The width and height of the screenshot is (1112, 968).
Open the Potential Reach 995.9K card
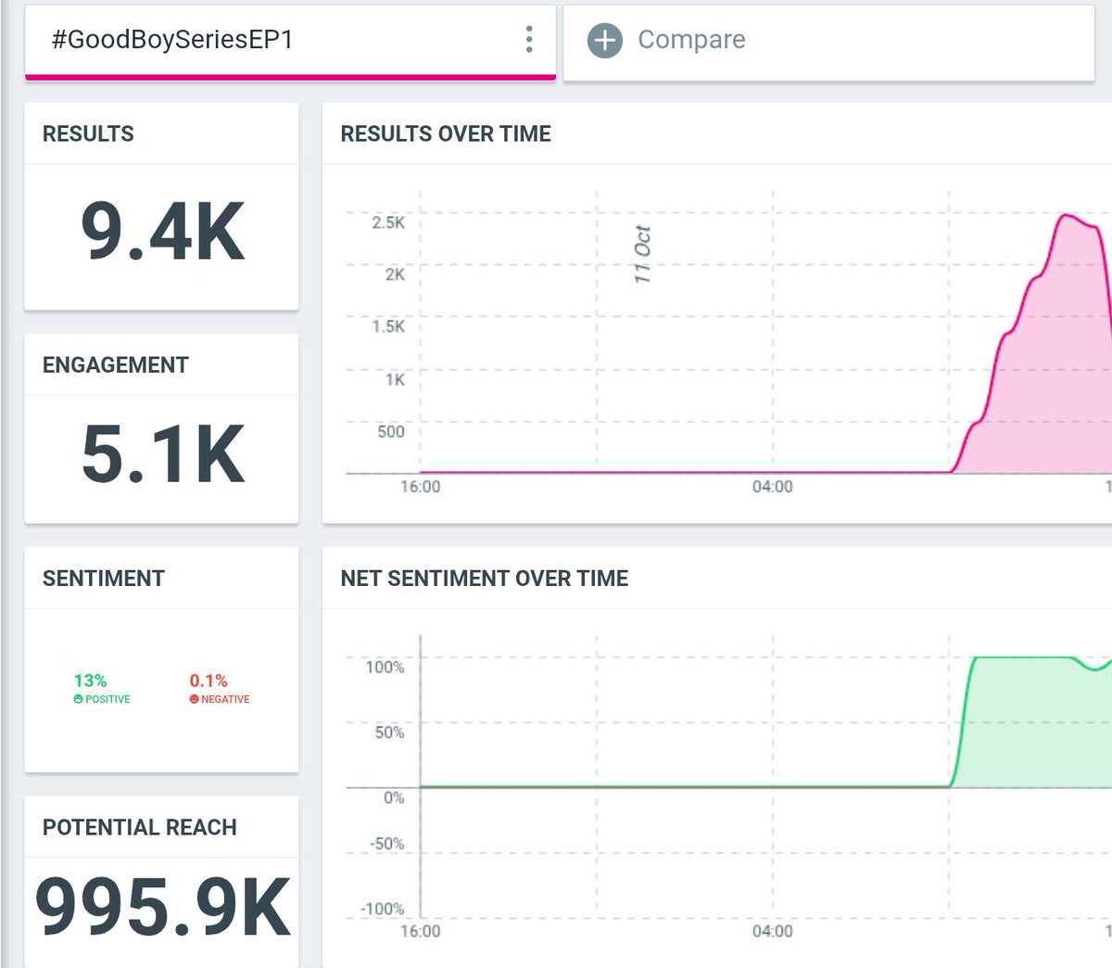pyautogui.click(x=161, y=882)
